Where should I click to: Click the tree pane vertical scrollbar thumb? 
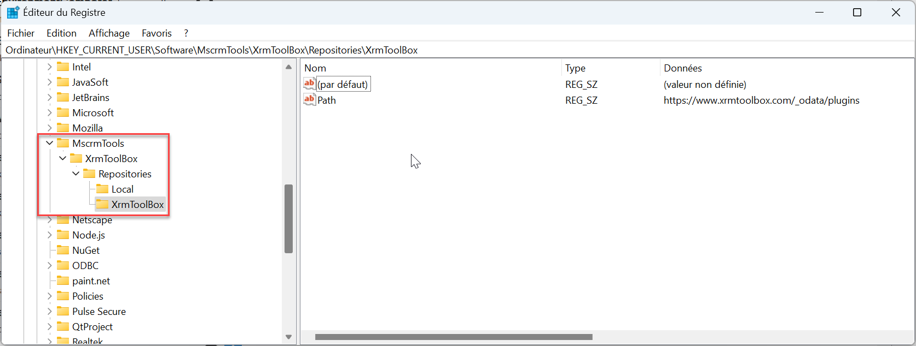[288, 219]
